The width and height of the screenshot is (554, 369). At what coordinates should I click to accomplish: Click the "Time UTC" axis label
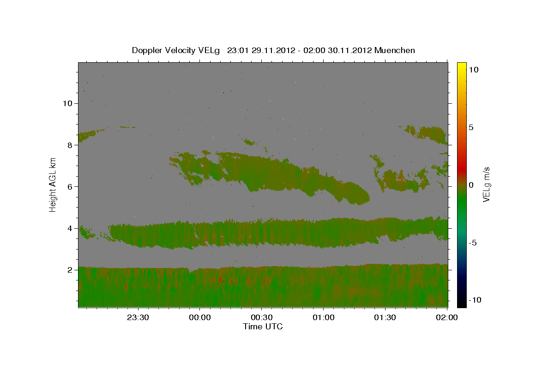pyautogui.click(x=263, y=327)
